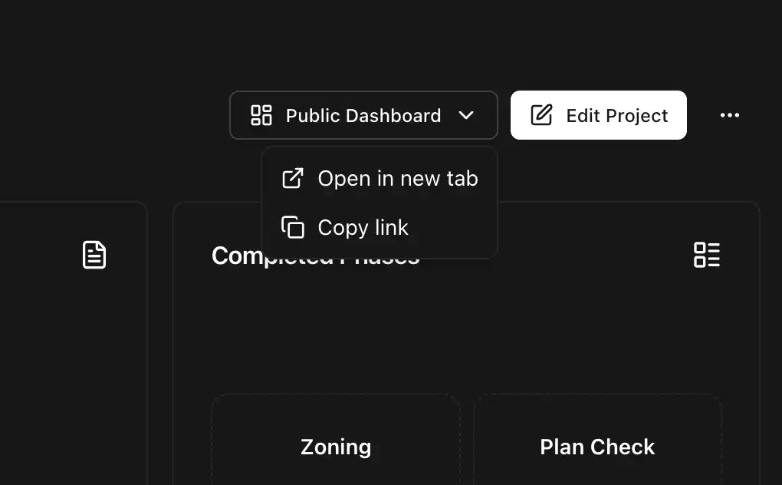Click the copy icon beside Copy link
Viewport: 782px width, 485px height.
click(293, 228)
